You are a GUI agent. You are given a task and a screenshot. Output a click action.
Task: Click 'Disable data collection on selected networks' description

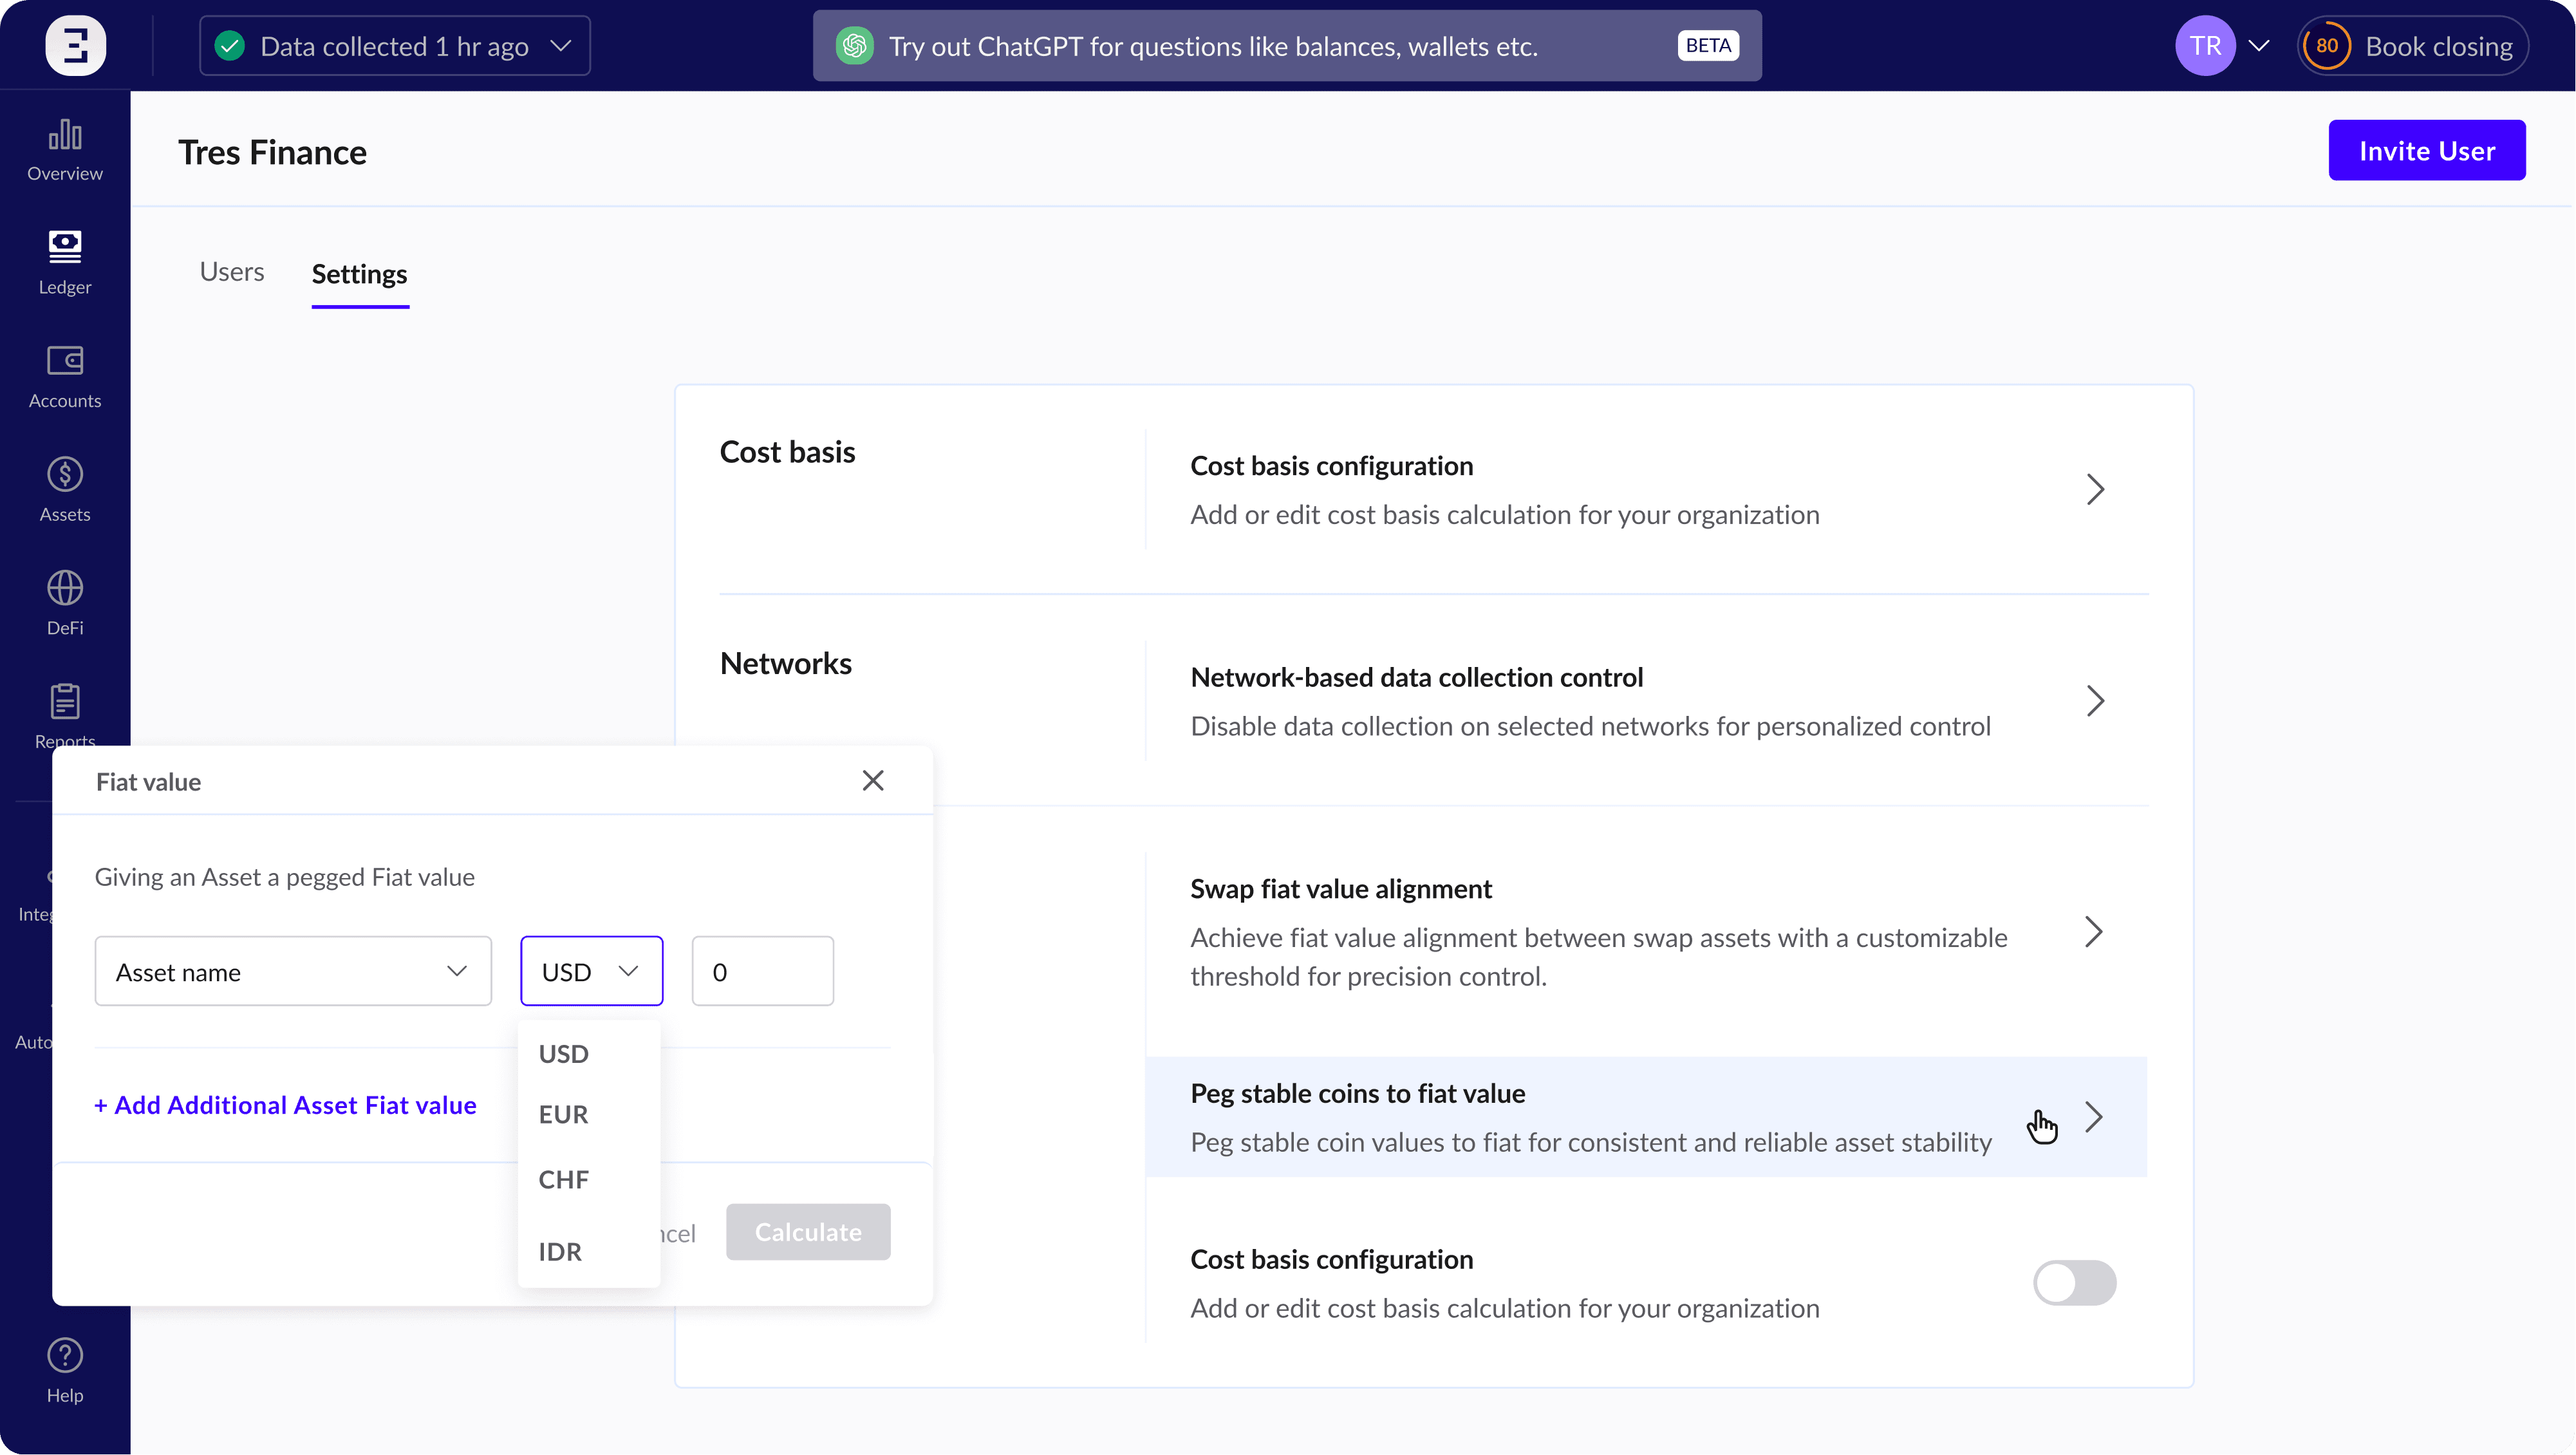(1591, 726)
